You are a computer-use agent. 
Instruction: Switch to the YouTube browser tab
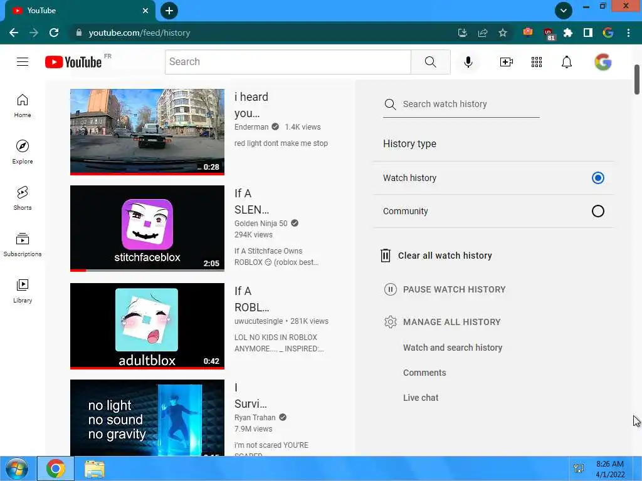(80, 11)
